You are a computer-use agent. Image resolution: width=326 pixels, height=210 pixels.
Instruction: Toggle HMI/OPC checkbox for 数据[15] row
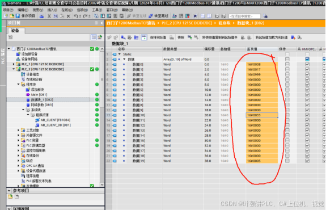[307, 141]
